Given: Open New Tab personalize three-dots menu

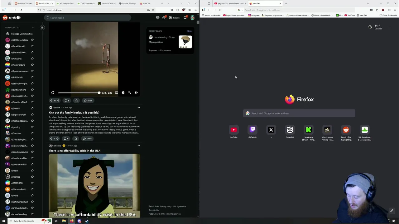Looking at the screenshot, I should (x=390, y=27).
